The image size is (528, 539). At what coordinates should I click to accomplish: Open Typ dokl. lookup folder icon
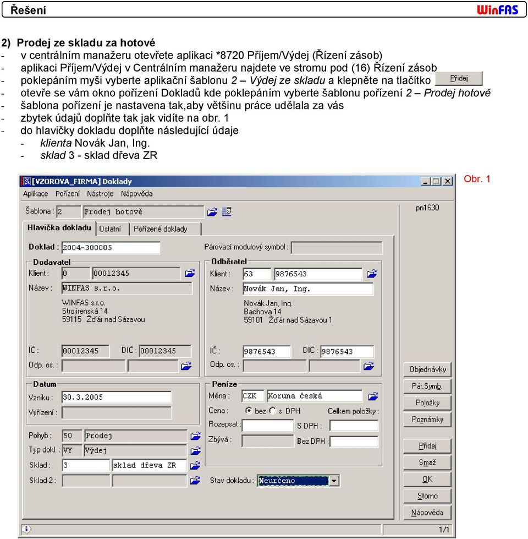196,451
